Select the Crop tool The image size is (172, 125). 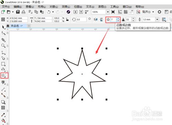[x=3, y=40]
